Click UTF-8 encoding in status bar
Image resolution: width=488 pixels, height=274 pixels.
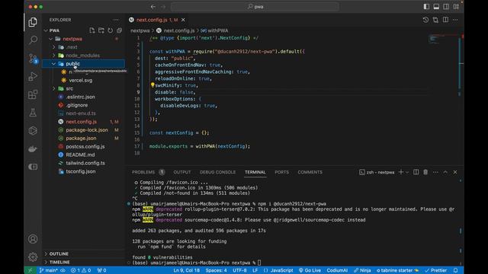tap(239, 270)
